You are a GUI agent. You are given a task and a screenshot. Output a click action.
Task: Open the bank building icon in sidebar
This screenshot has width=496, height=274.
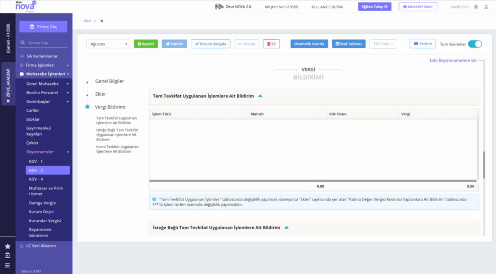pos(8,255)
